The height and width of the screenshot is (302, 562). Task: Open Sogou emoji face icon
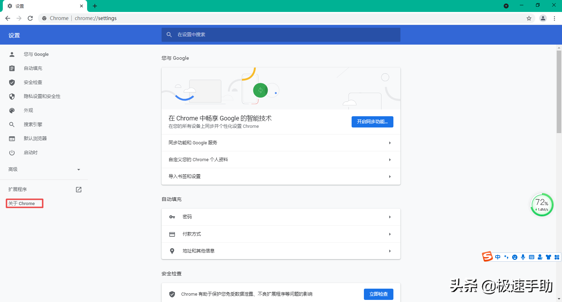[515, 257]
